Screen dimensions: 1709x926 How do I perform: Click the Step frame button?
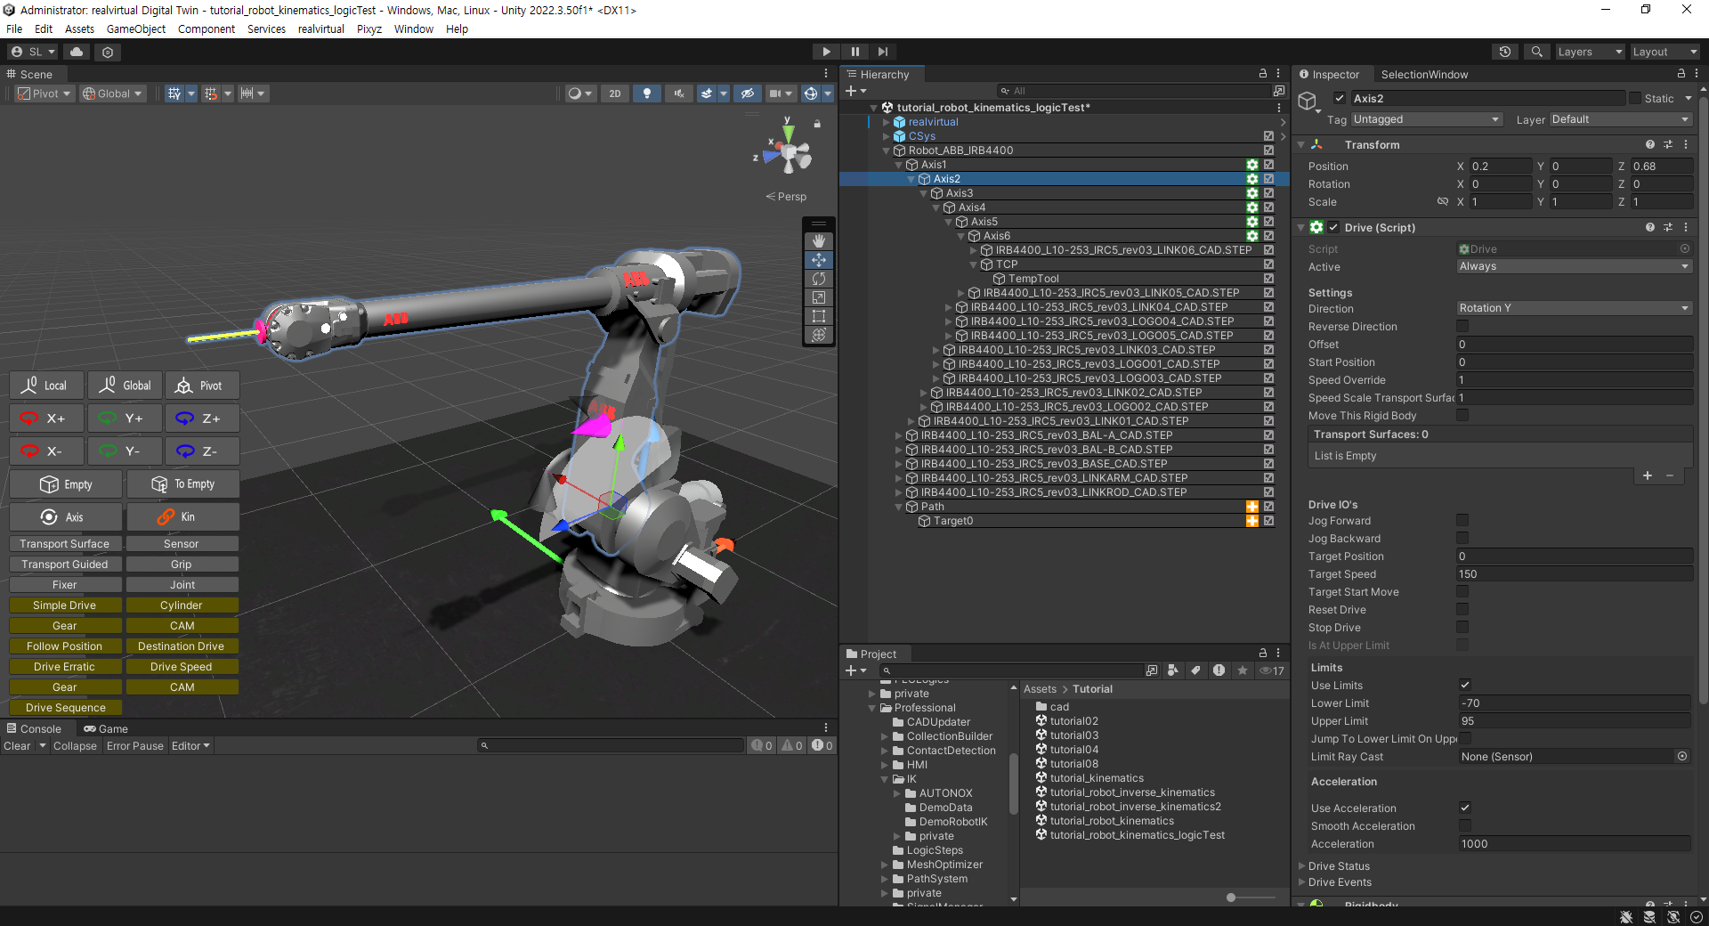(882, 52)
